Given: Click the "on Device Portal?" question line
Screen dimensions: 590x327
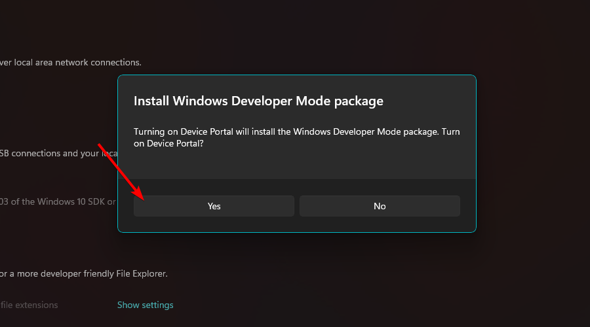Looking at the screenshot, I should pyautogui.click(x=168, y=143).
